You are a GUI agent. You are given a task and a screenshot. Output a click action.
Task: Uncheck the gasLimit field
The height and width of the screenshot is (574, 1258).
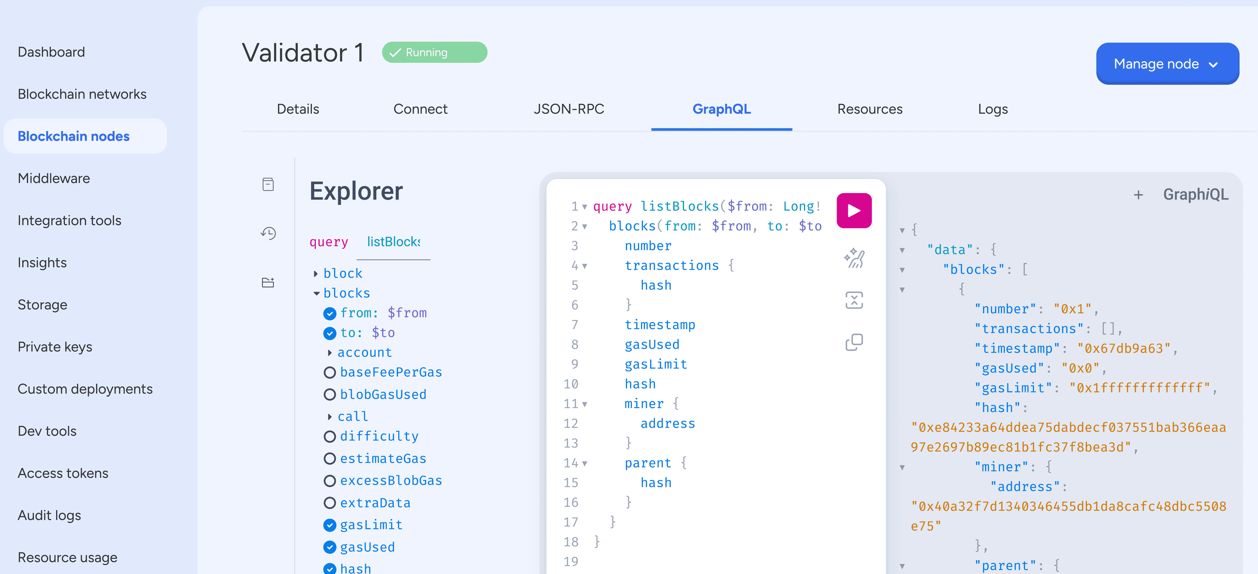pyautogui.click(x=330, y=525)
